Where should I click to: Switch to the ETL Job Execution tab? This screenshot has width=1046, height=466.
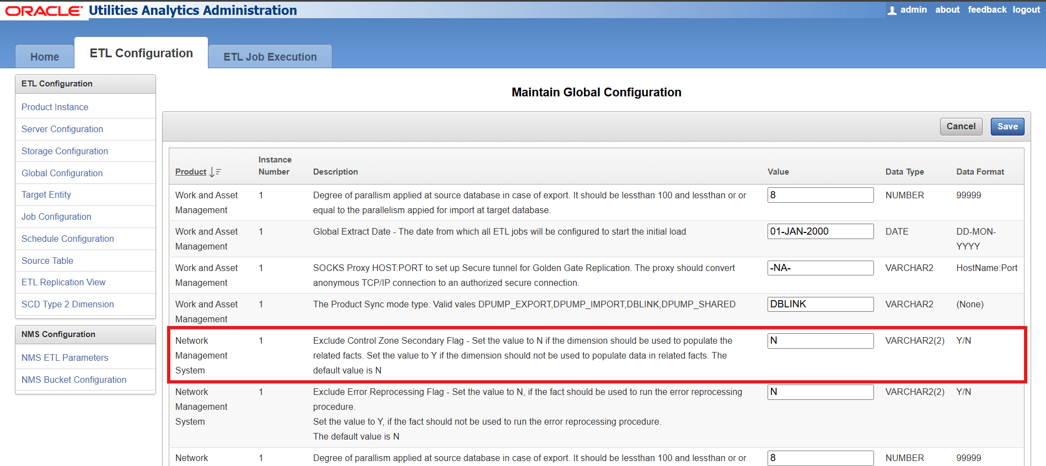(x=270, y=57)
